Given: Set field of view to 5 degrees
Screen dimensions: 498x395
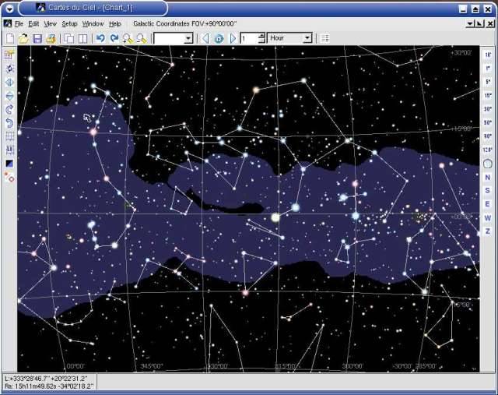Looking at the screenshot, I should click(488, 82).
